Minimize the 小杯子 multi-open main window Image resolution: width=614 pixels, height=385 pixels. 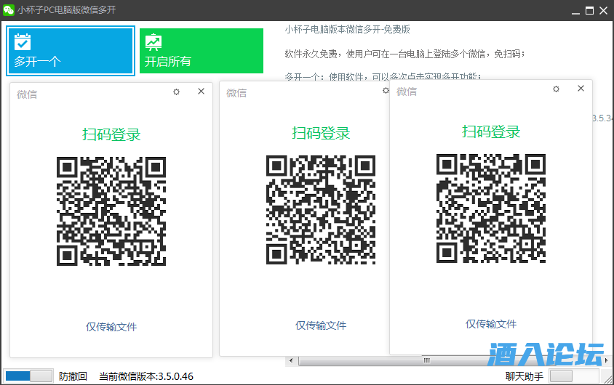pos(575,10)
